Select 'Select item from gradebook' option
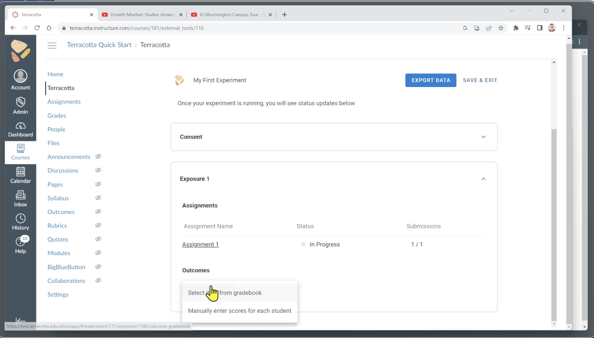The image size is (594, 338). 239,293
